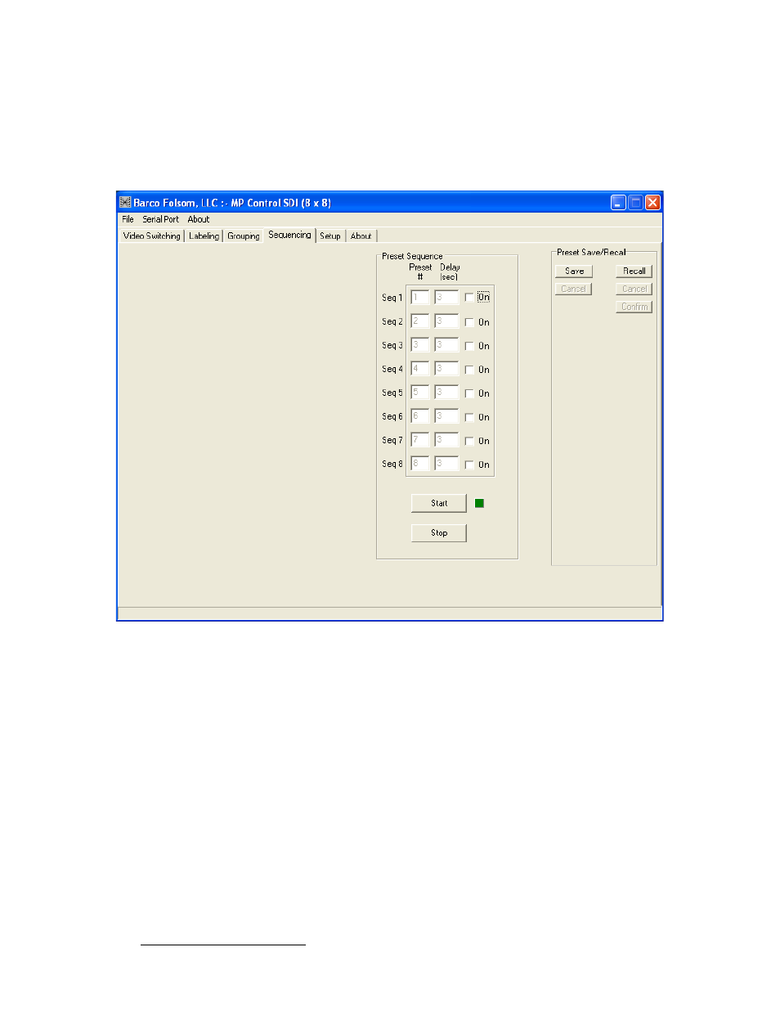Viewport: 780px width, 1010px height.
Task: Click the Seq 5 Delay field
Action: pyautogui.click(x=446, y=392)
